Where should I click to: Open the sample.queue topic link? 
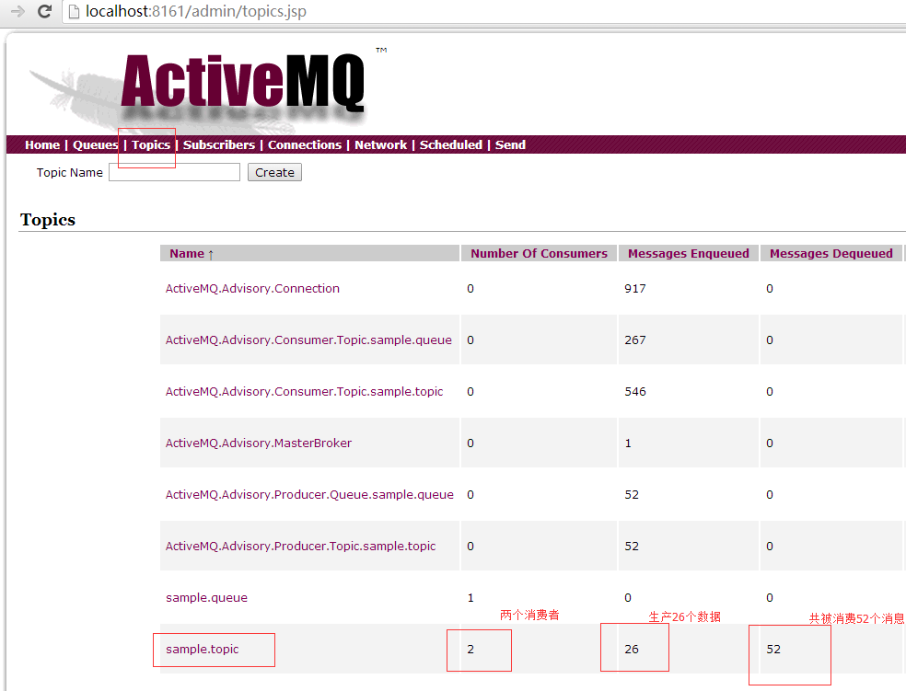point(206,598)
